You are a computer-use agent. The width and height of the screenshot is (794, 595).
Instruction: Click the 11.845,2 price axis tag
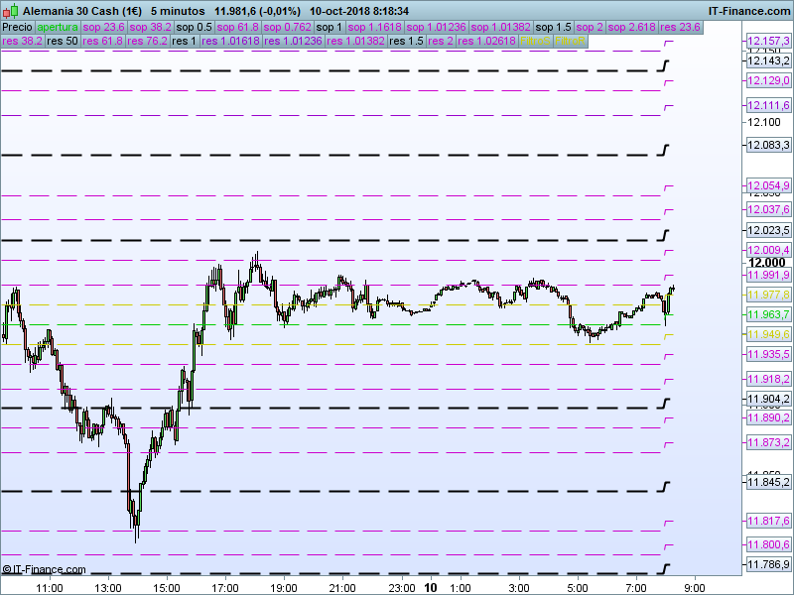[768, 482]
